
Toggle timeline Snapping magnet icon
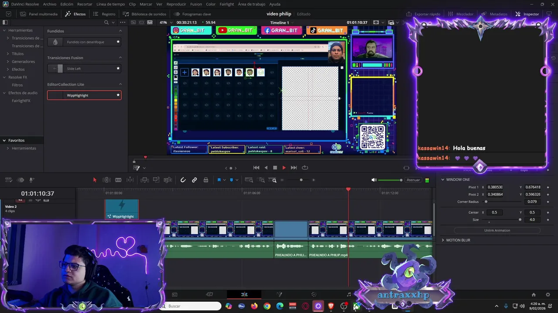[183, 180]
